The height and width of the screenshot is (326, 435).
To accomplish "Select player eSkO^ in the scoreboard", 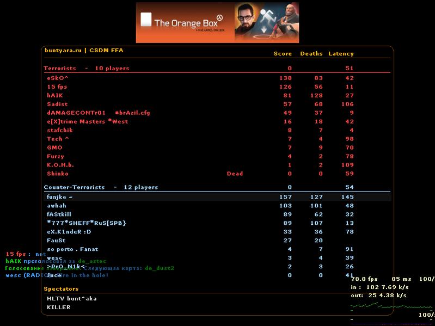I will (x=58, y=78).
